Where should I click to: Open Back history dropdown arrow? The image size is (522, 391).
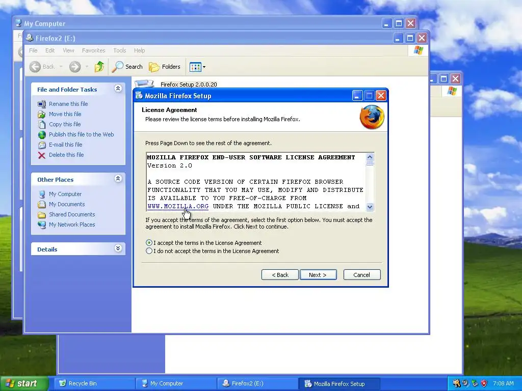tap(61, 67)
